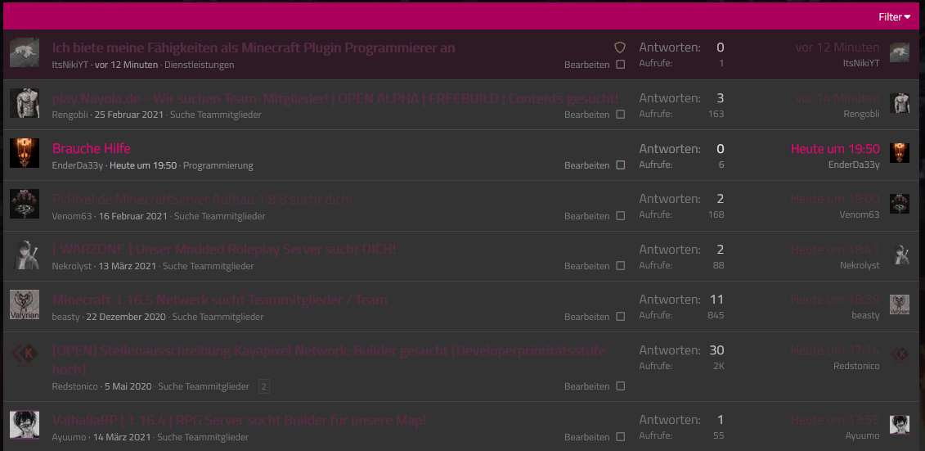Click Nekrolyst's avatar beside the WARZONE thread

(x=25, y=255)
